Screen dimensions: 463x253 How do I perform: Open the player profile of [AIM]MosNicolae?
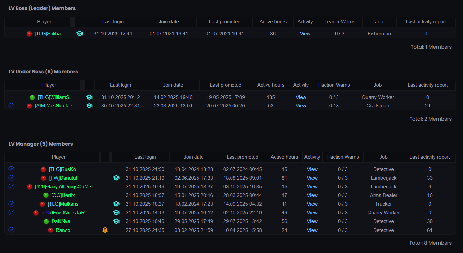(x=53, y=106)
